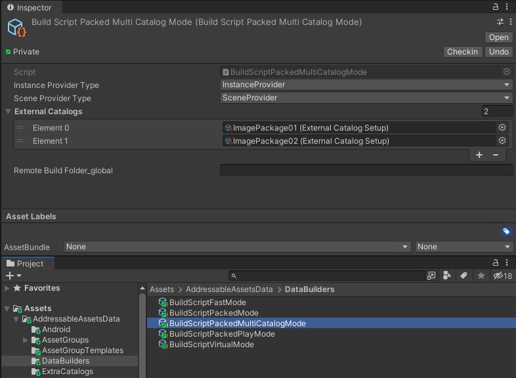This screenshot has width=516, height=378.
Task: Open the Project create plus menu
Action: point(13,276)
